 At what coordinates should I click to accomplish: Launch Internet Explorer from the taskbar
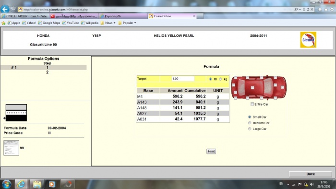[x=21, y=184]
